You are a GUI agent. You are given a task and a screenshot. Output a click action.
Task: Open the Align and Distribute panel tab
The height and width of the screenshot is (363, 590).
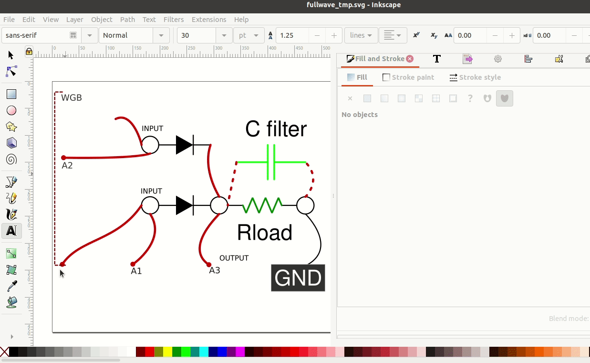point(528,59)
